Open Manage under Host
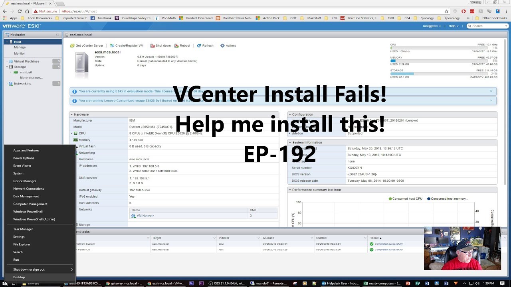 click(20, 47)
